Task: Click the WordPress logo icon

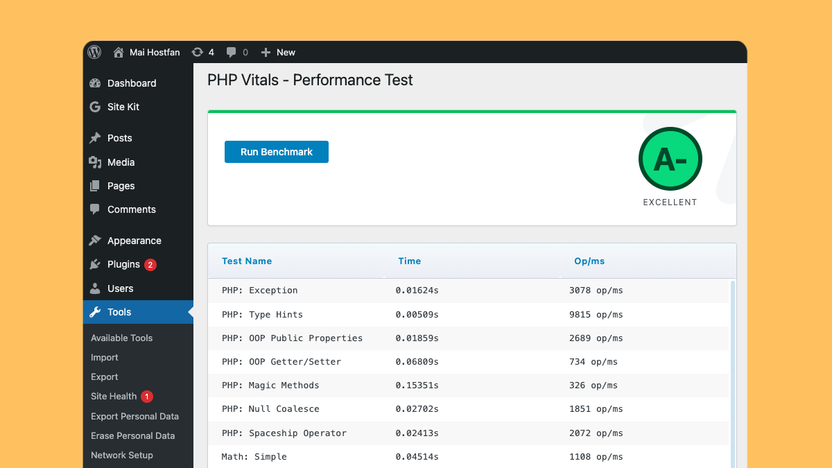Action: pos(94,52)
